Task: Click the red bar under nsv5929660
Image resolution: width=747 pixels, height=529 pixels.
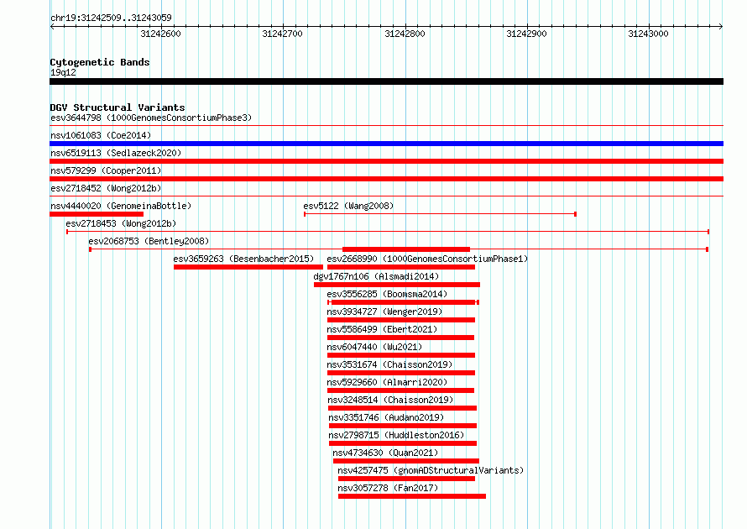Action: coord(400,390)
